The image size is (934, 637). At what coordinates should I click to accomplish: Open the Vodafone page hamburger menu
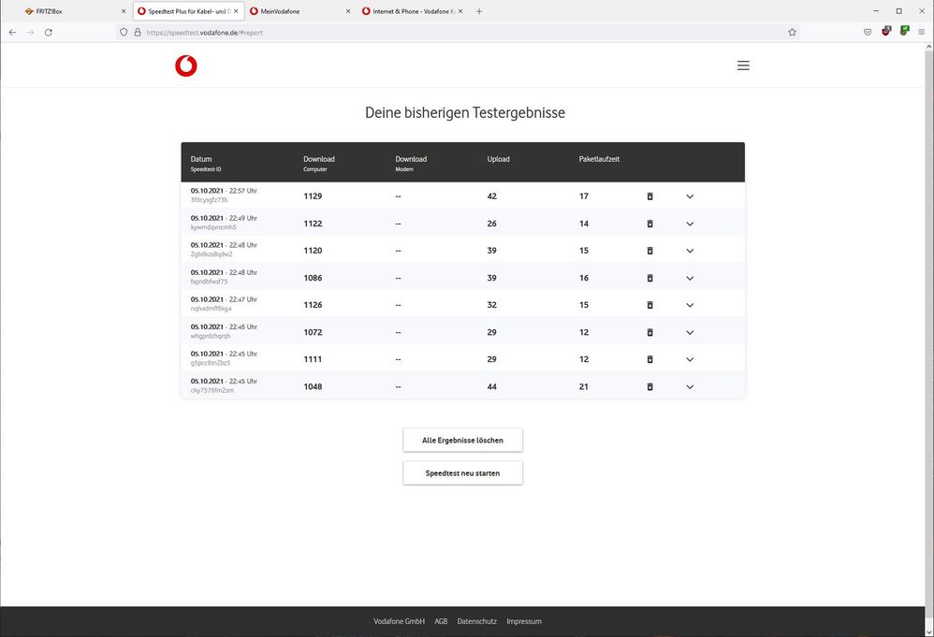tap(743, 65)
